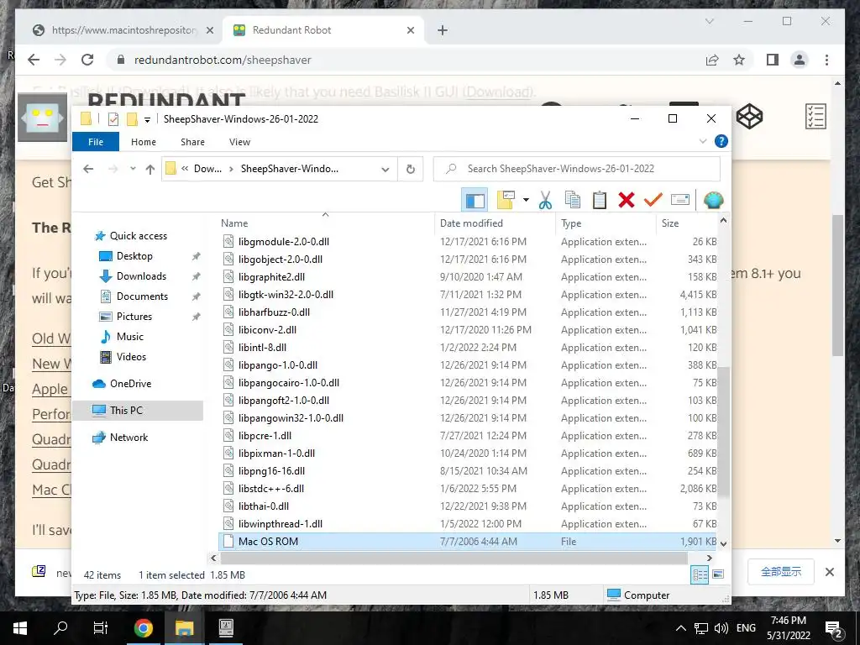Expand the Explorer ribbon chevron

(703, 141)
